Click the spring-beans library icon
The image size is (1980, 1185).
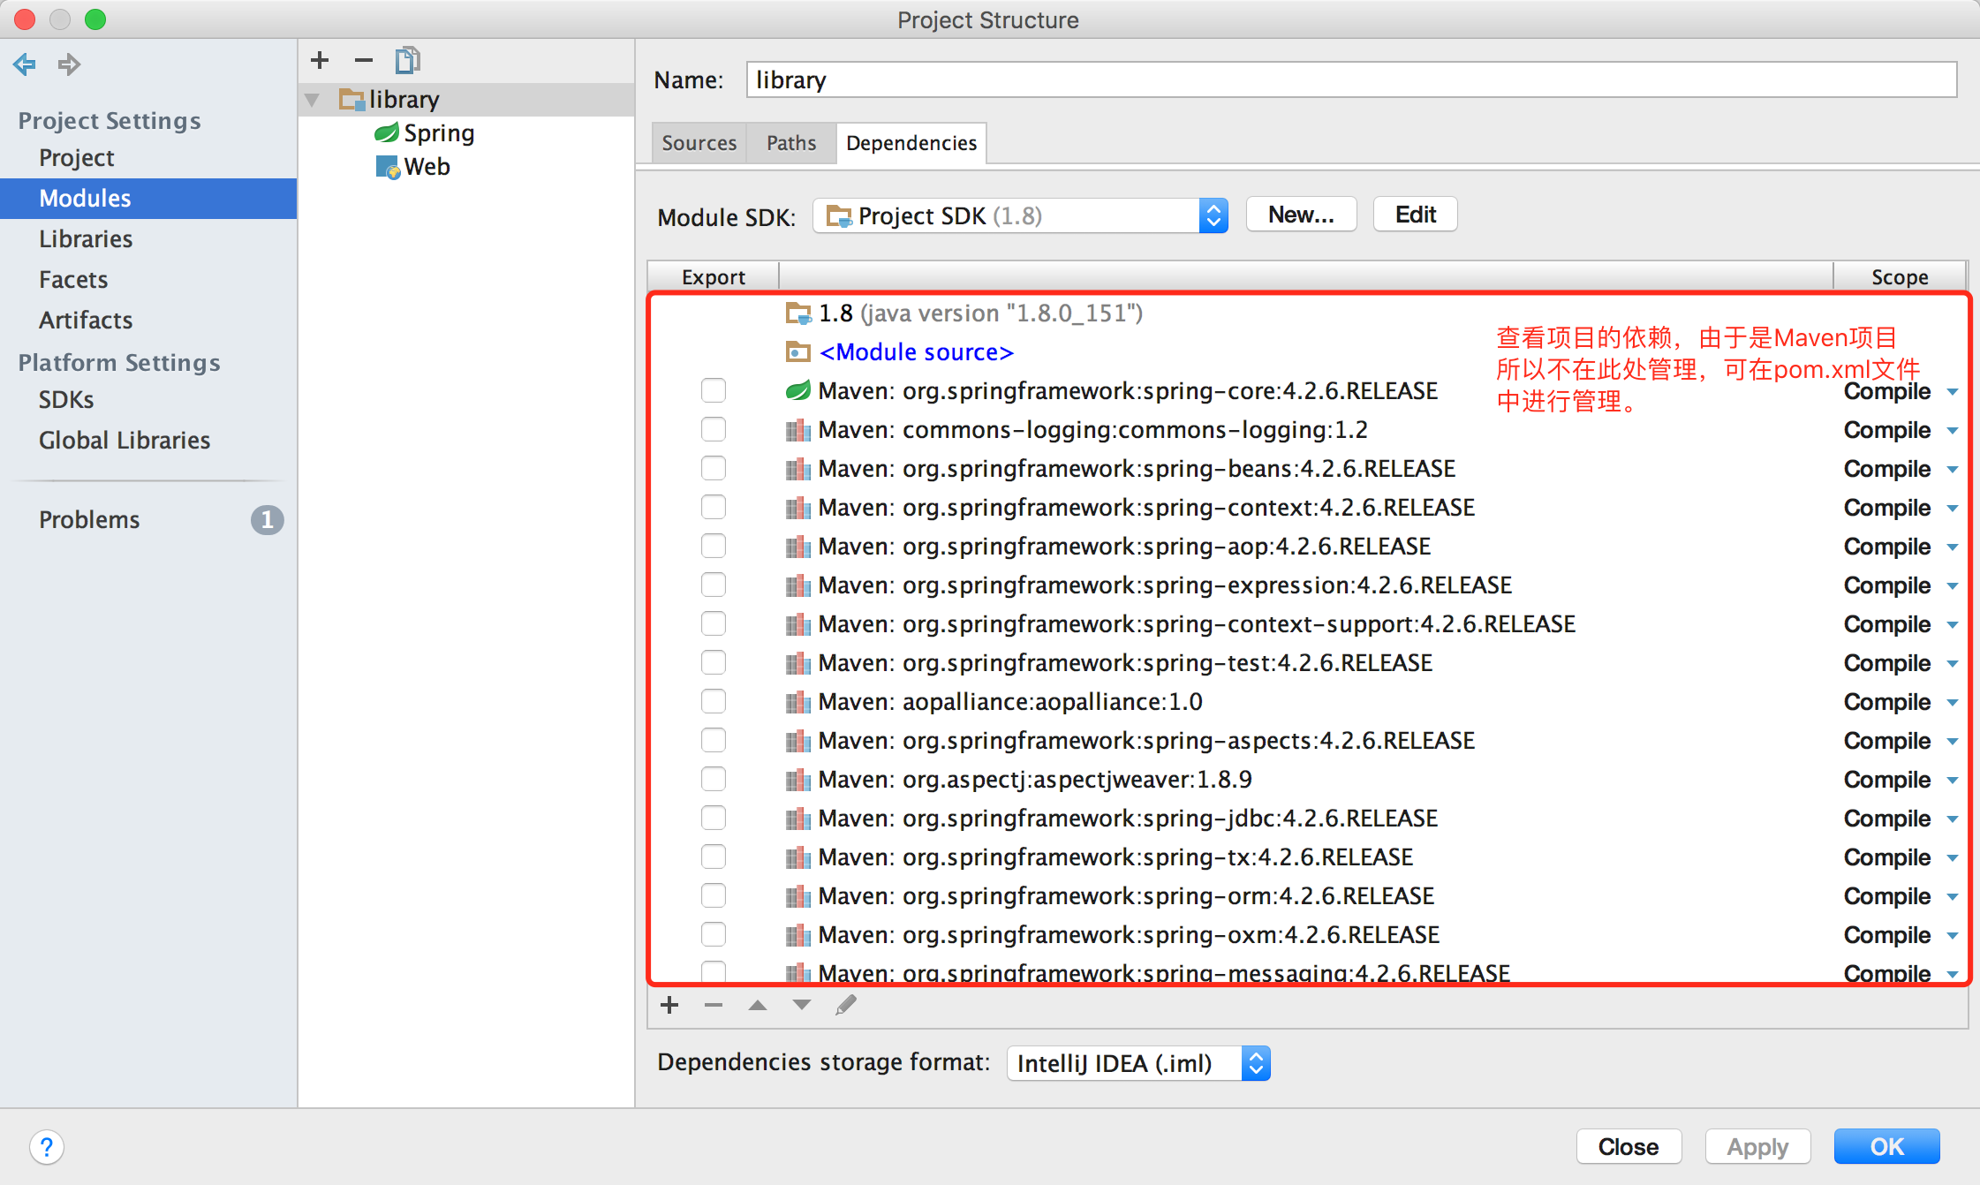pyautogui.click(x=798, y=469)
